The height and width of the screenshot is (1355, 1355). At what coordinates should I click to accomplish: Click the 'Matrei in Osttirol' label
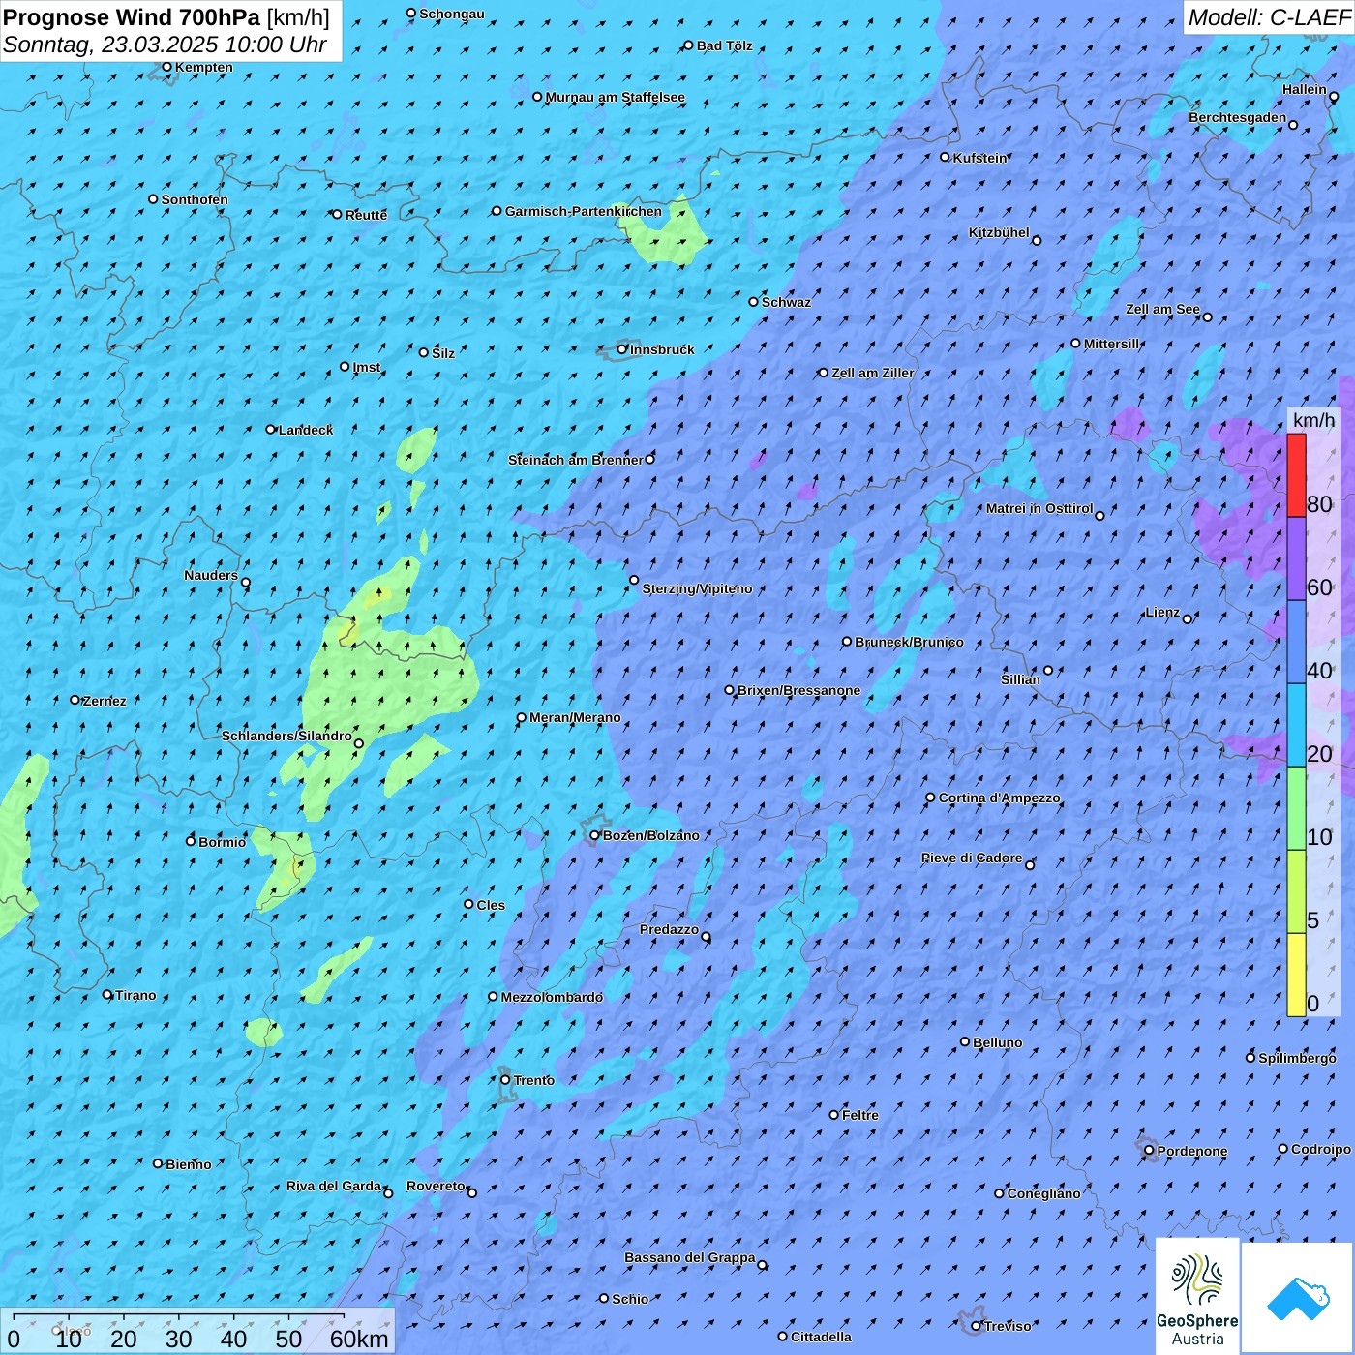pos(1039,508)
